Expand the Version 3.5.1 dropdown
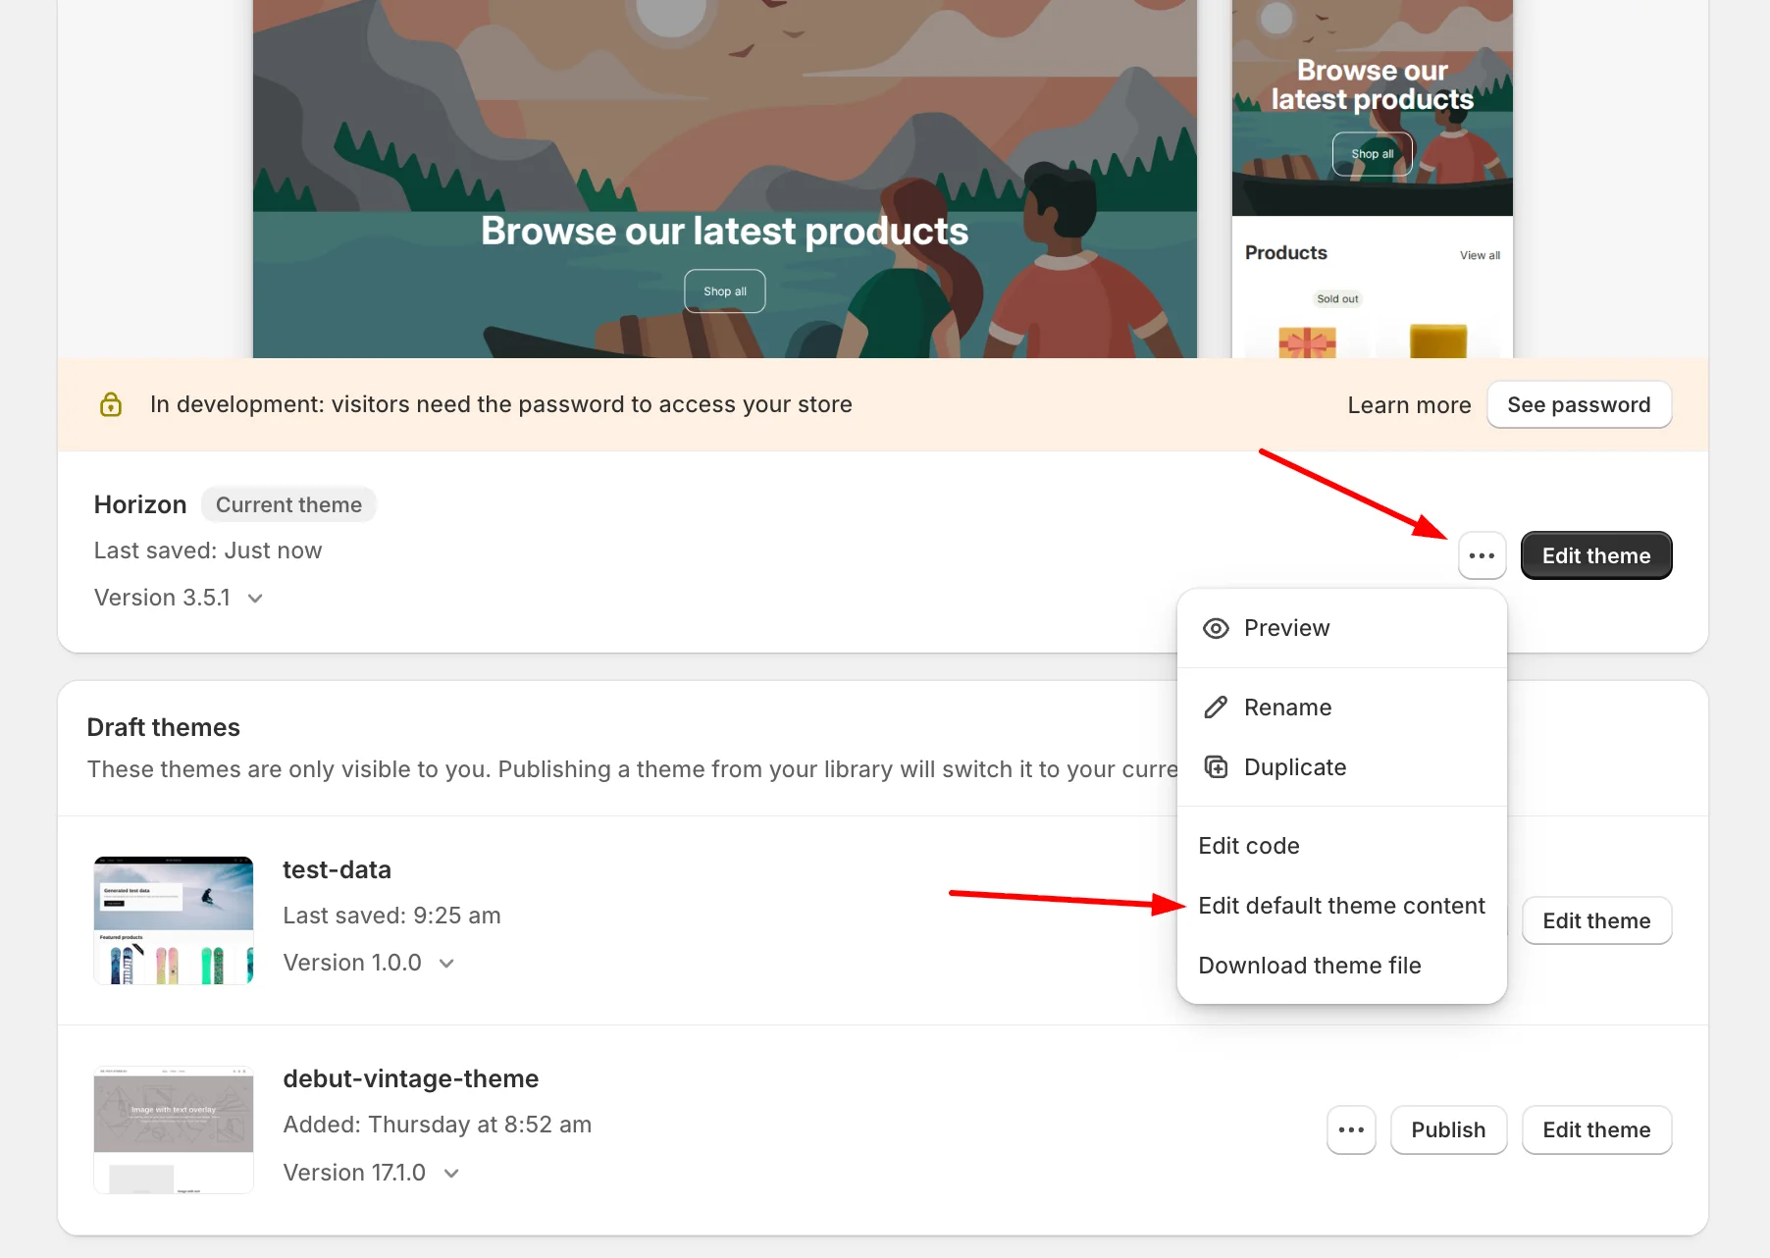 click(255, 598)
